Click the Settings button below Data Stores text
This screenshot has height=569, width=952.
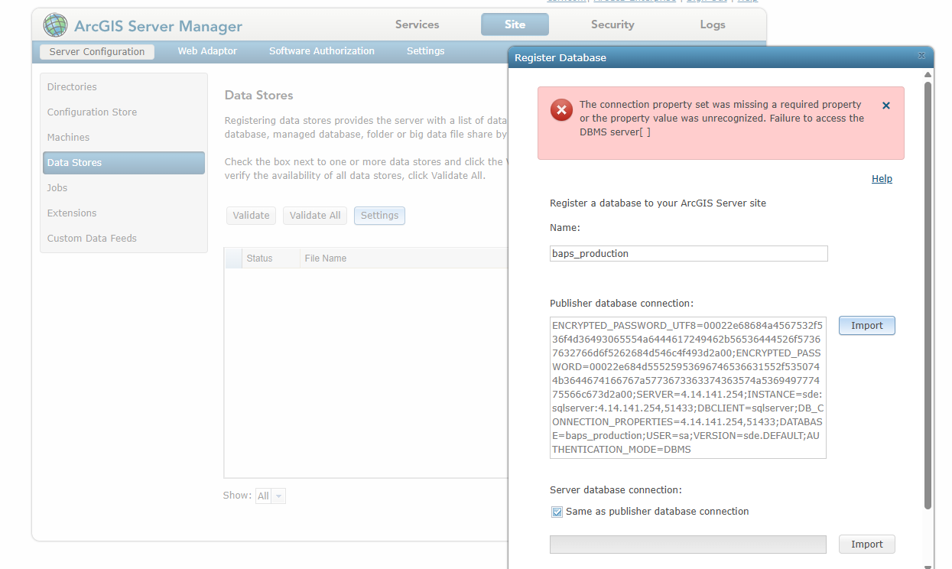[x=379, y=216]
